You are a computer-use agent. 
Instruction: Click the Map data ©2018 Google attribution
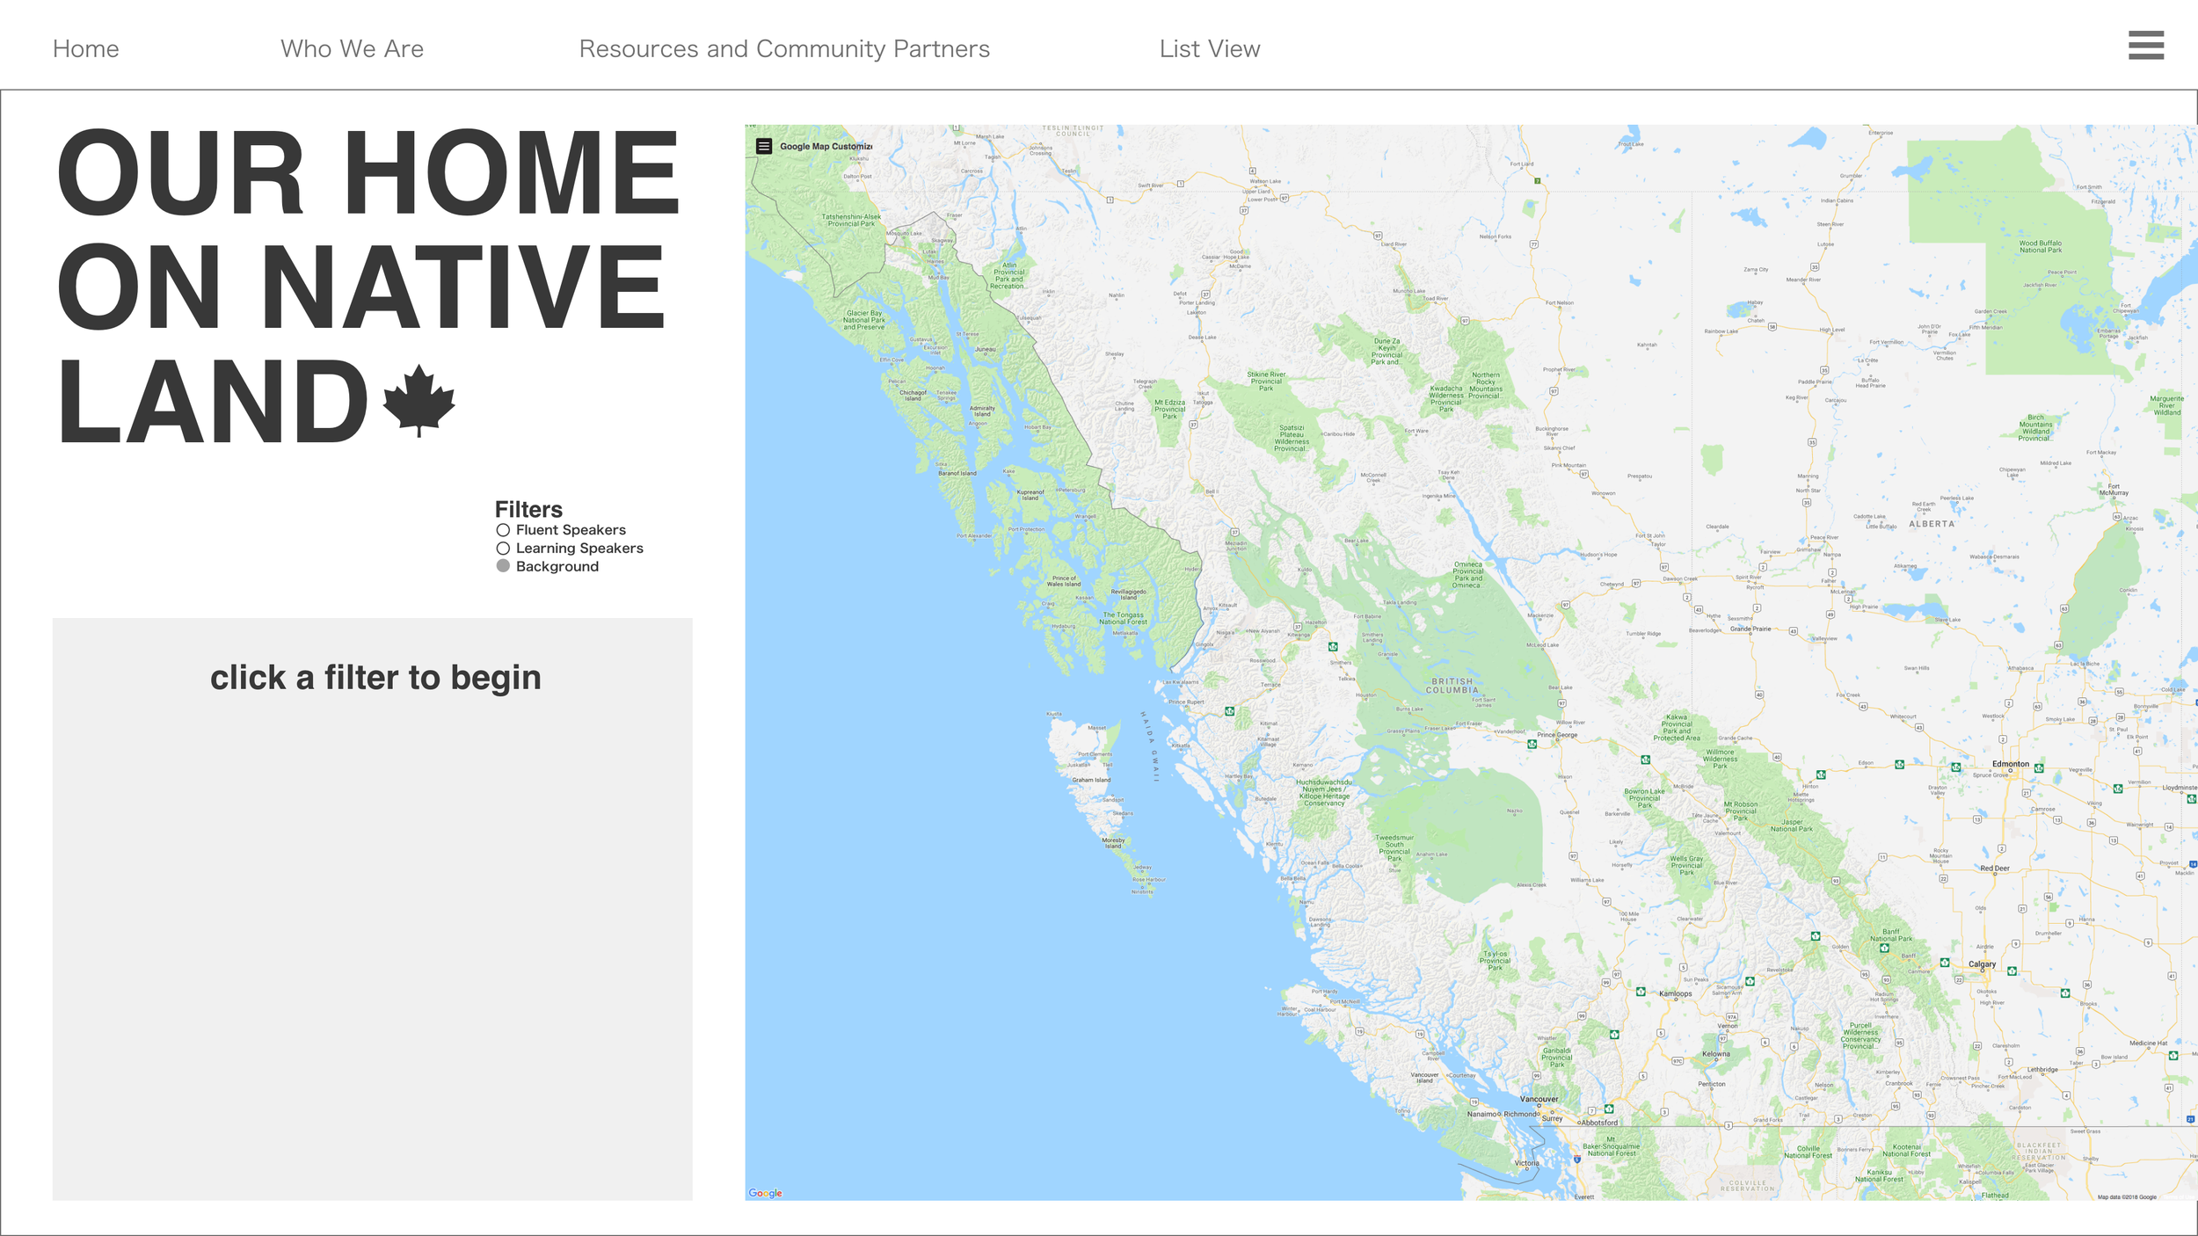pyautogui.click(x=2126, y=1196)
